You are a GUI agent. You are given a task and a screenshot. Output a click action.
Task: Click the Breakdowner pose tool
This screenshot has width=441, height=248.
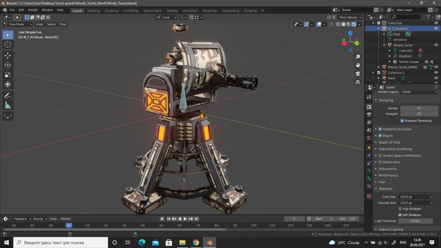point(8,116)
